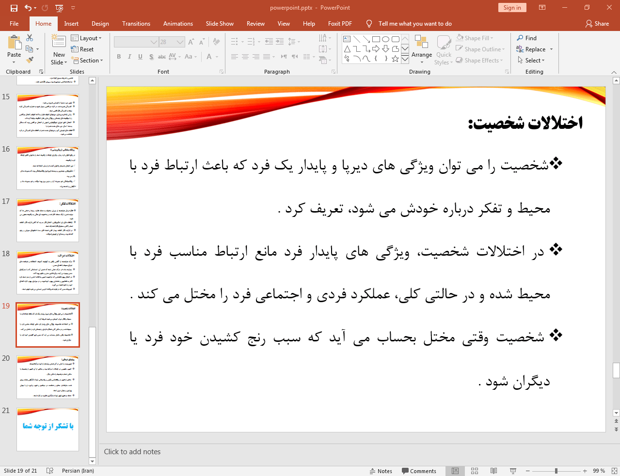The image size is (620, 476).
Task: Click the Share button
Action: click(x=597, y=24)
